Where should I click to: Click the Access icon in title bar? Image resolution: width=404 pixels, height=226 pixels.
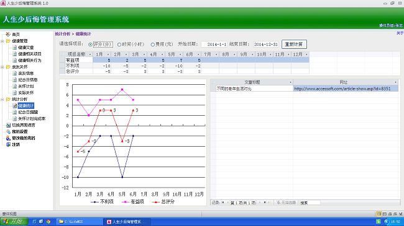3,3
